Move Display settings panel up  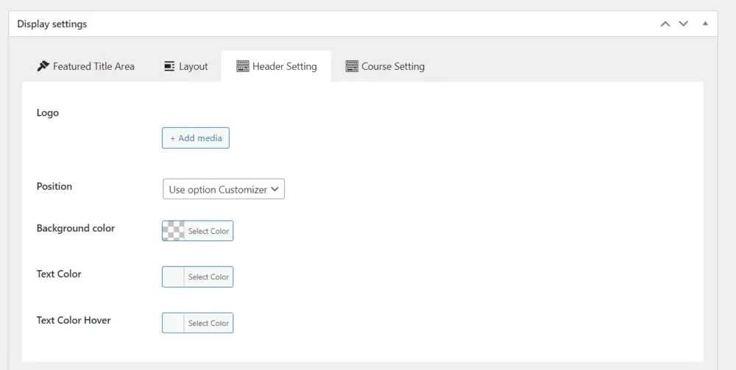pyautogui.click(x=665, y=24)
